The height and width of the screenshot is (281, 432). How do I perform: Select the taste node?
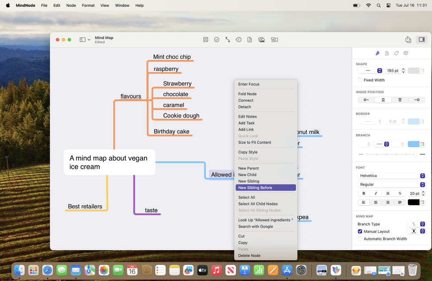(x=151, y=210)
